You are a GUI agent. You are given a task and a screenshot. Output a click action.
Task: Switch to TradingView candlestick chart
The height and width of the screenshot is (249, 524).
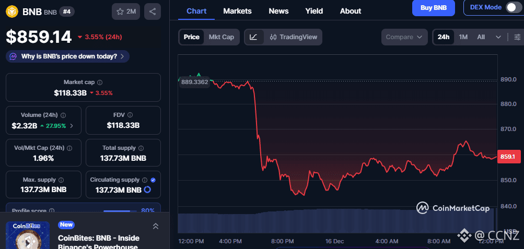[293, 37]
